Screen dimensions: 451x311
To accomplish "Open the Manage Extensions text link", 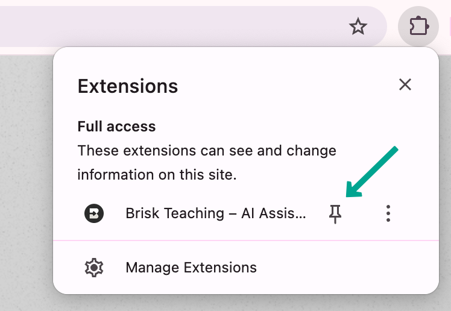I will click(191, 267).
